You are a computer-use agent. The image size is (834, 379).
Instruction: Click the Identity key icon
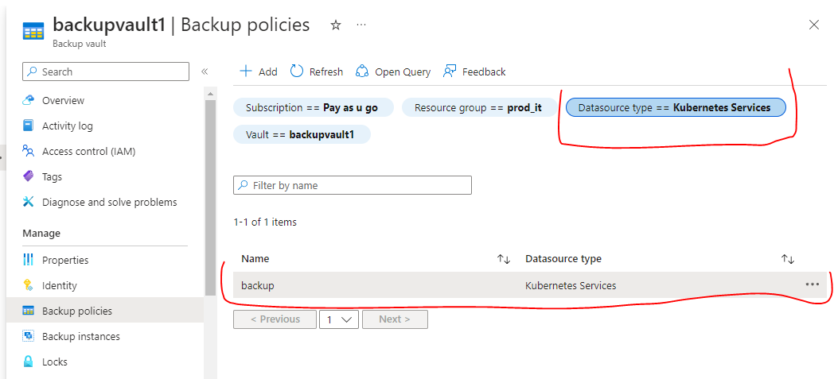(28, 285)
